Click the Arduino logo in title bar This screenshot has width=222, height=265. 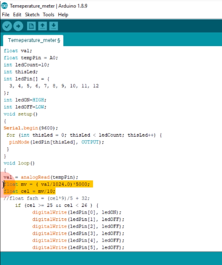tap(4, 6)
